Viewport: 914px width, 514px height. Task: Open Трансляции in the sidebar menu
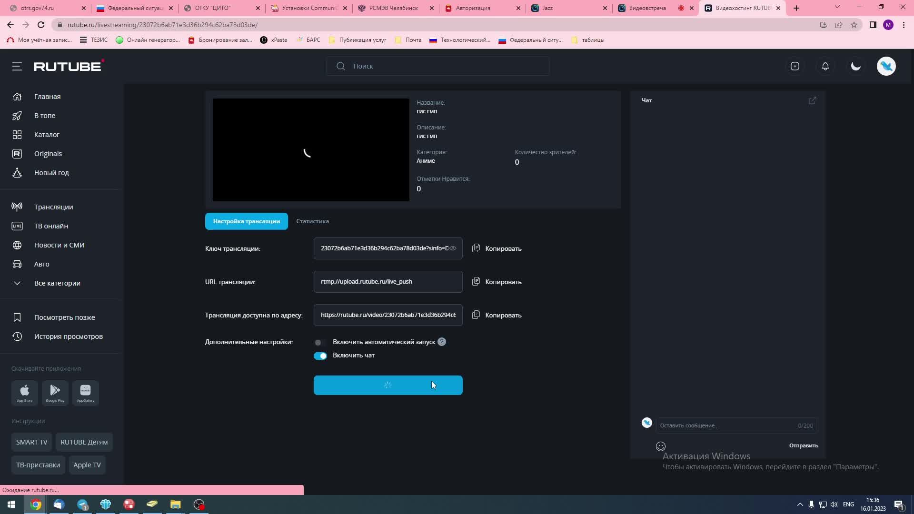(53, 207)
